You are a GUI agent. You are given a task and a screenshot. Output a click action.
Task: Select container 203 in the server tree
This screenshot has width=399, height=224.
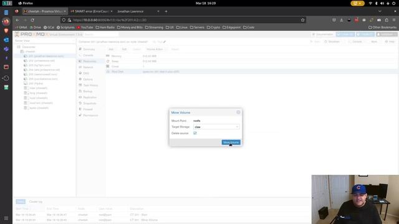click(40, 65)
